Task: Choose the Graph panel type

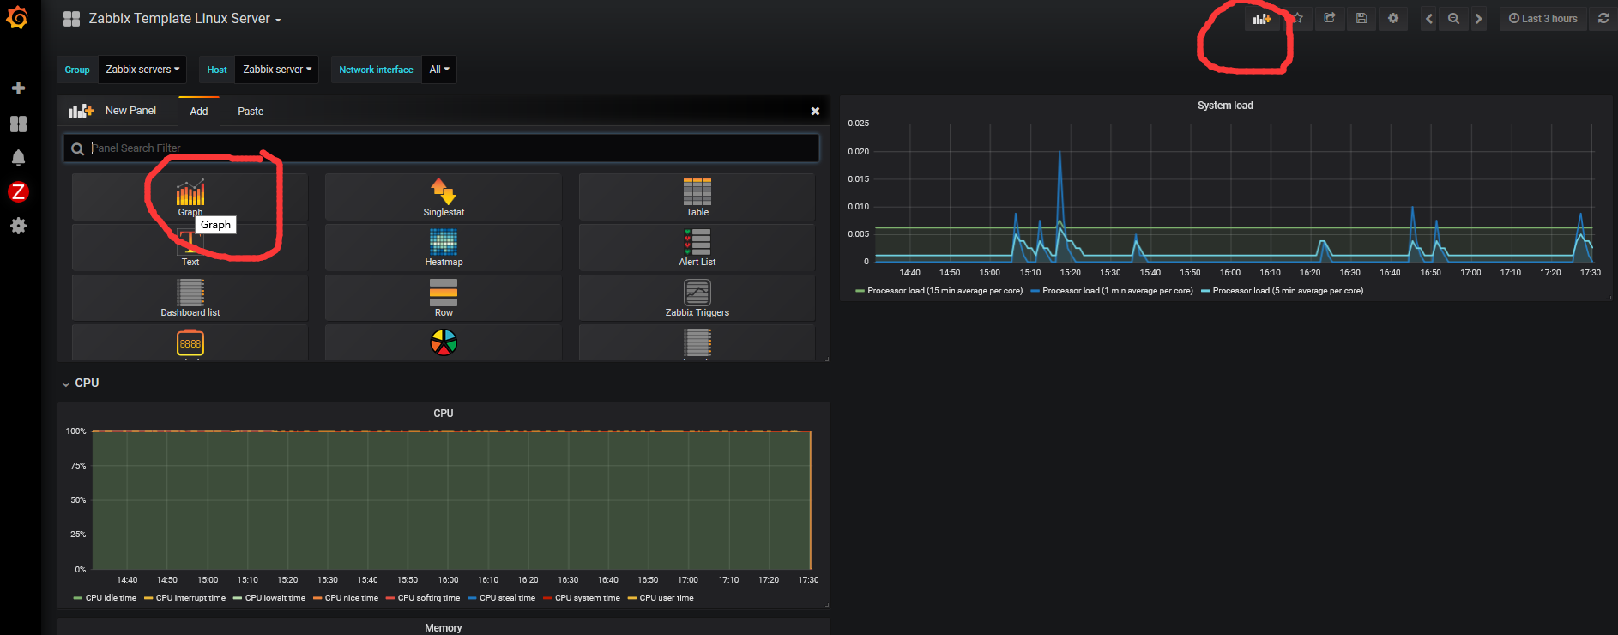Action: point(190,197)
